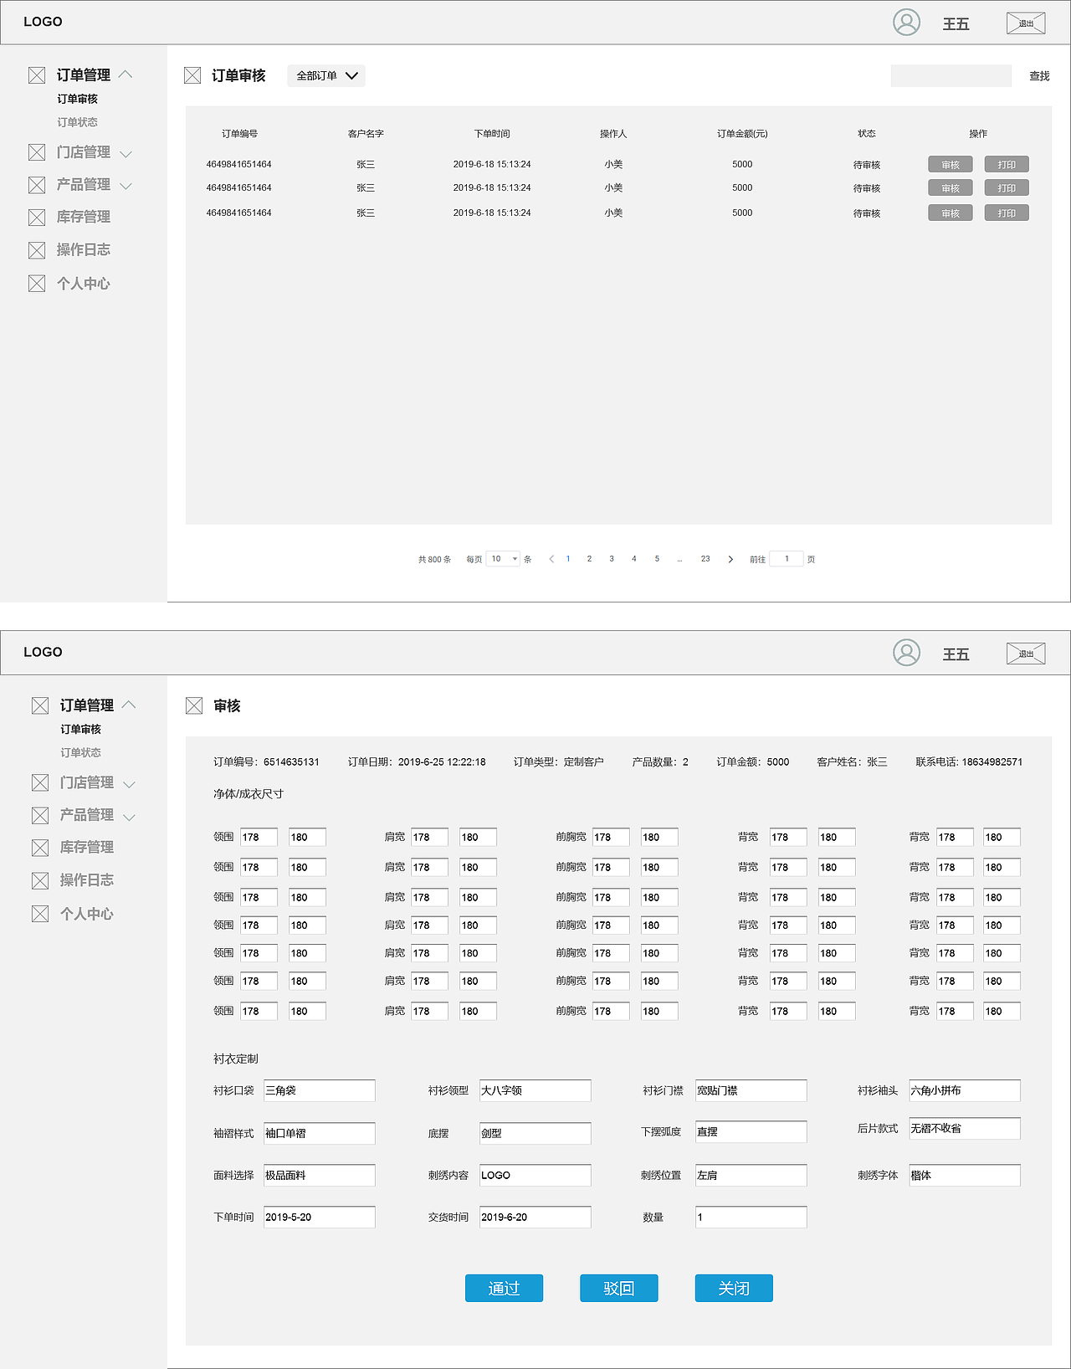Click 库存管理 sidebar icon on 审核 detail screen
Screen dimensions: 1071x1369
tap(40, 848)
